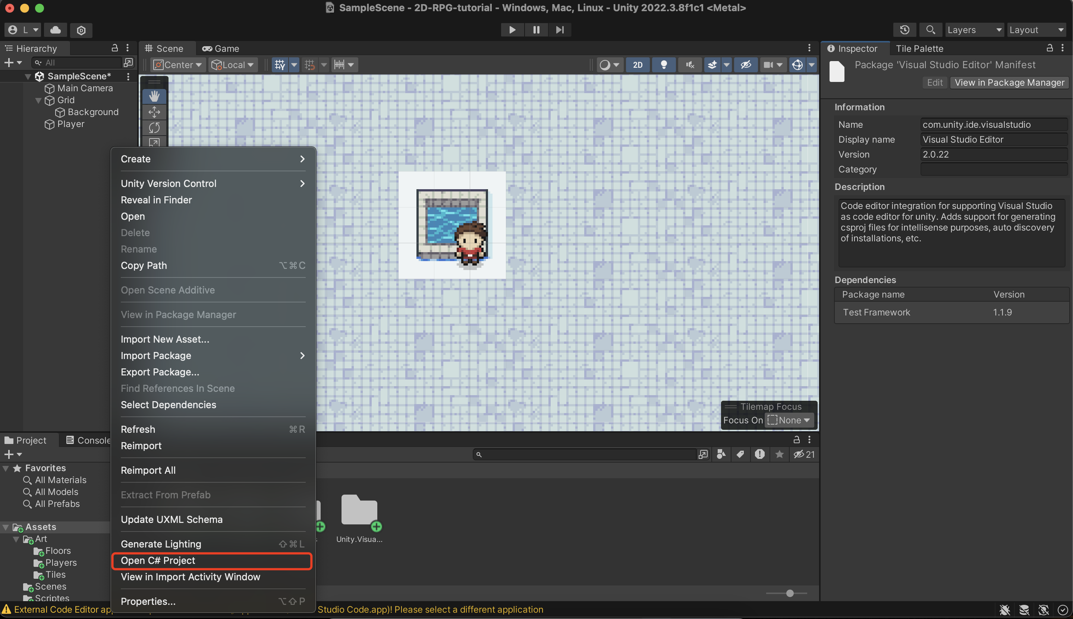Collapse the Grid object in the Hierarchy

(38, 100)
